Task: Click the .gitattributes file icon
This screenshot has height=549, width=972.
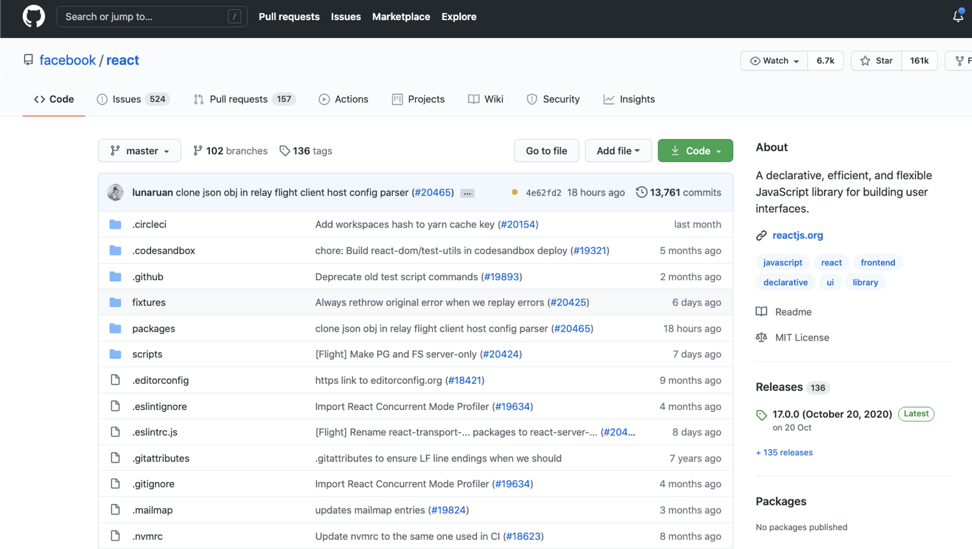Action: [x=115, y=457]
